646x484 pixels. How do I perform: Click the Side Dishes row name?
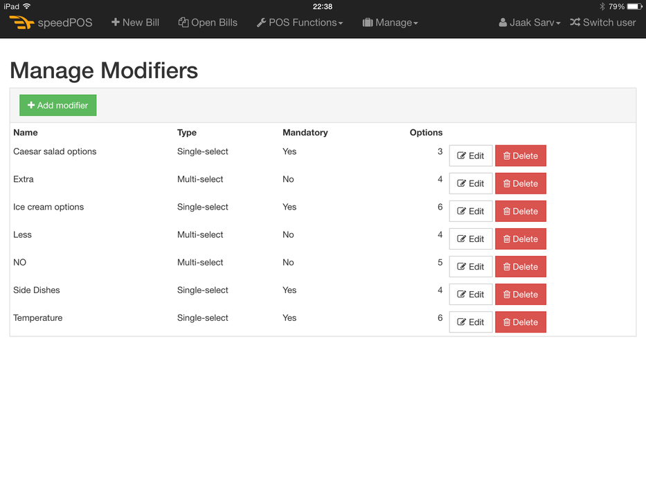pos(37,290)
